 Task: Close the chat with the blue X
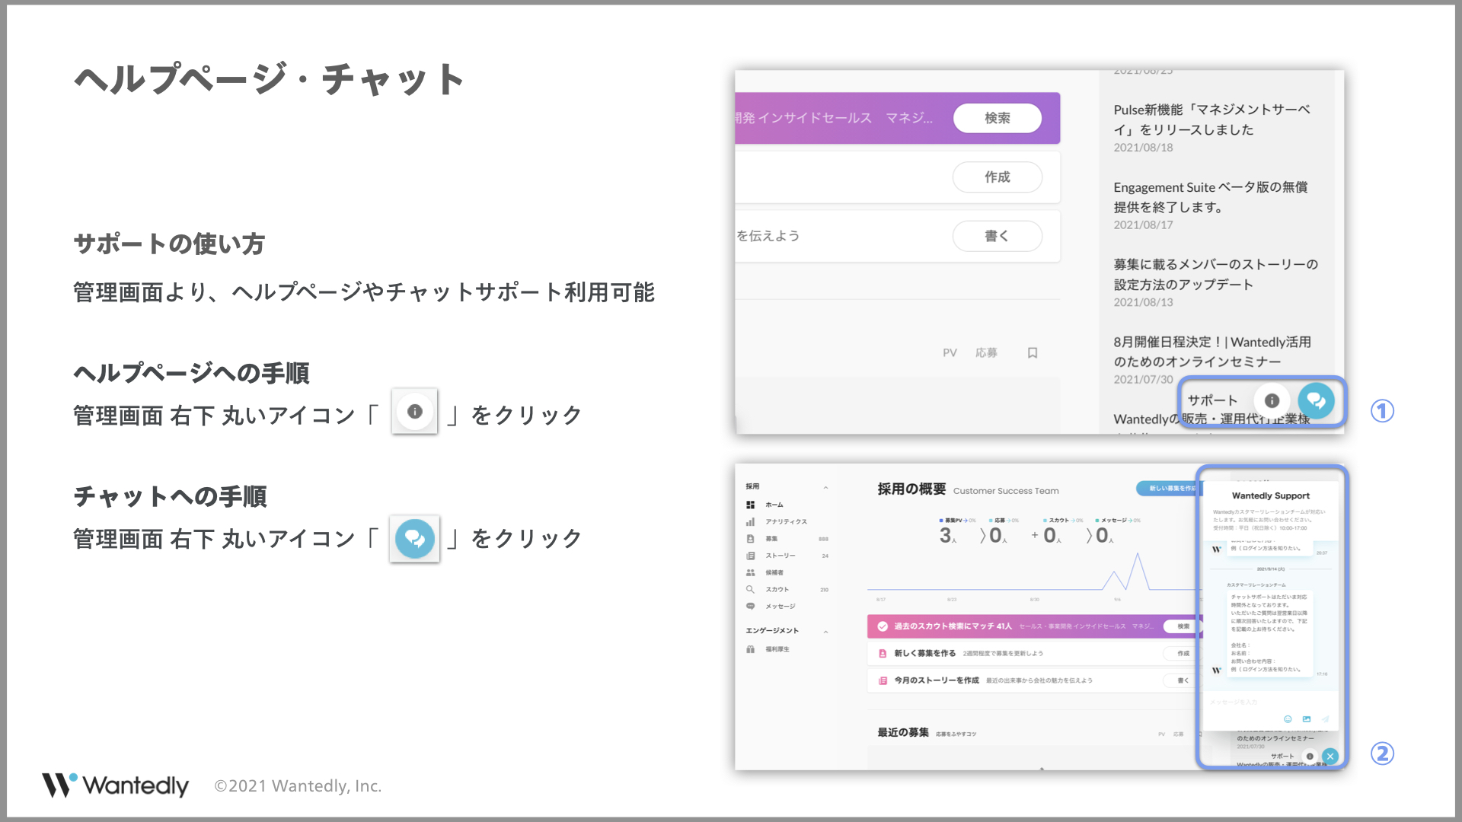(1330, 756)
